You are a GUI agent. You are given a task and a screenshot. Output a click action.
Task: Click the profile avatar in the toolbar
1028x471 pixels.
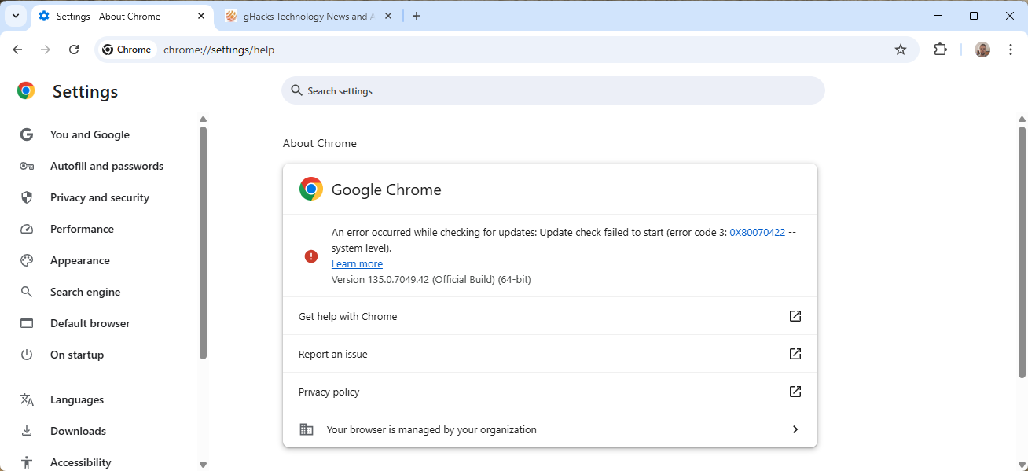click(x=982, y=49)
